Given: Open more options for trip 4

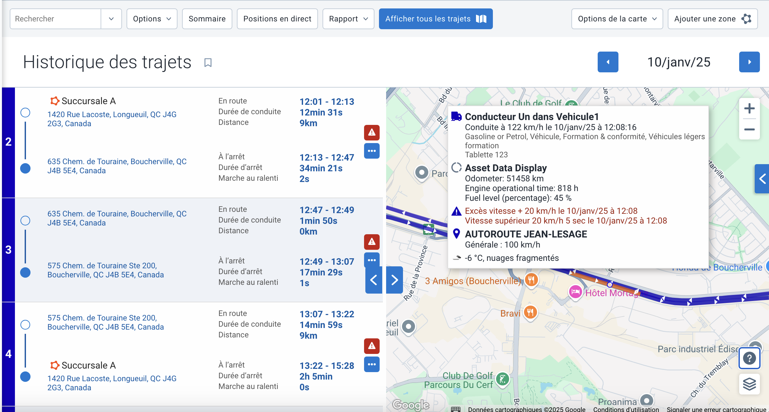Looking at the screenshot, I should (x=372, y=364).
